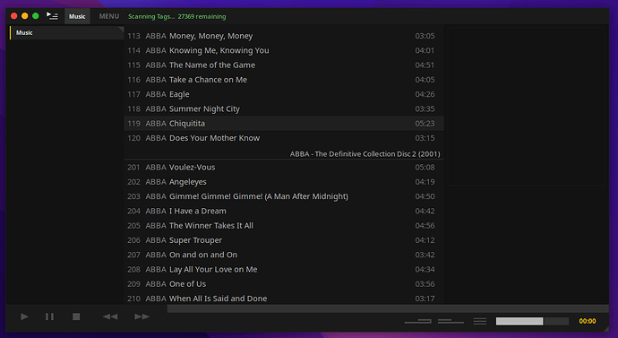Set volume on the volume bar
The height and width of the screenshot is (338, 618).
[x=532, y=322]
